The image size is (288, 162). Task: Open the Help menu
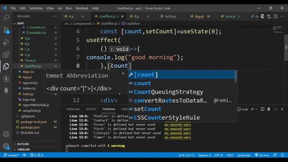[95, 8]
